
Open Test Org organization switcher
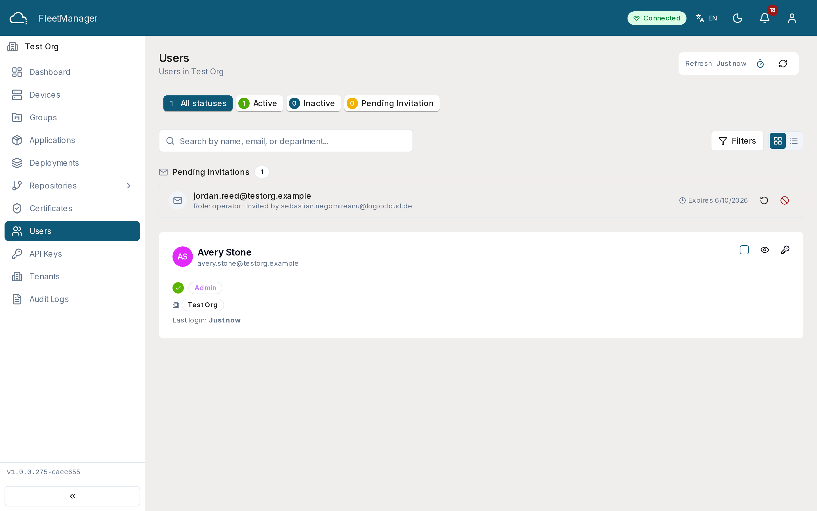coord(72,46)
